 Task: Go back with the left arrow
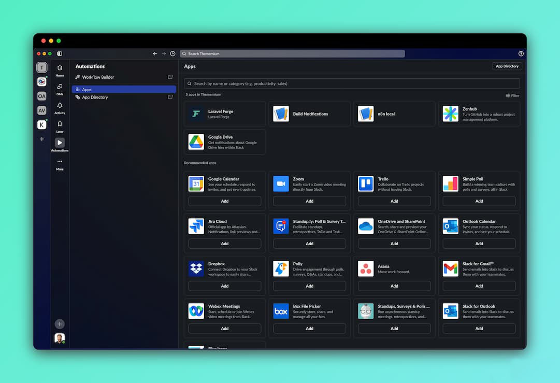click(155, 53)
